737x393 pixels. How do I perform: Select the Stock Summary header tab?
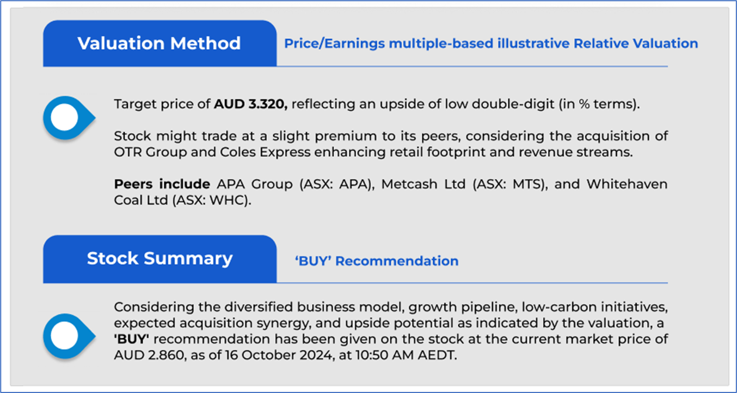pyautogui.click(x=159, y=259)
